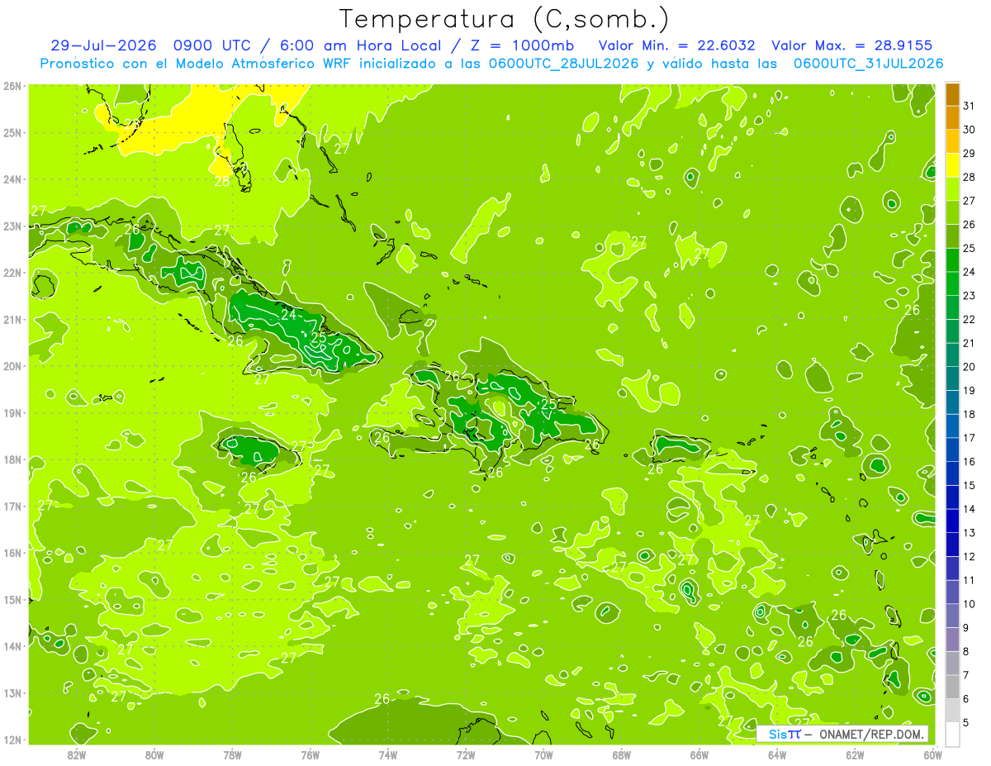Click the '31' colorbar scale label

pos(969,105)
